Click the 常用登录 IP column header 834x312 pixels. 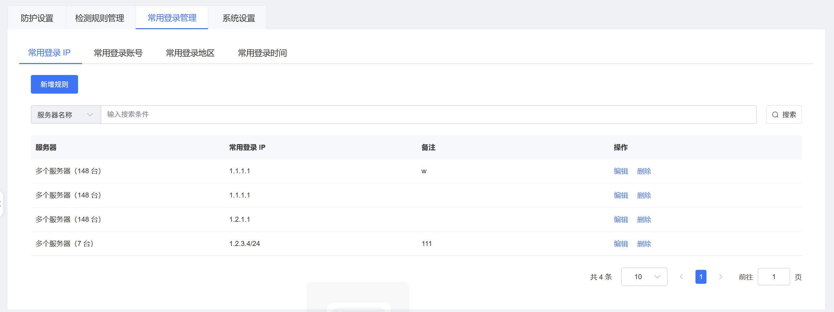(247, 147)
